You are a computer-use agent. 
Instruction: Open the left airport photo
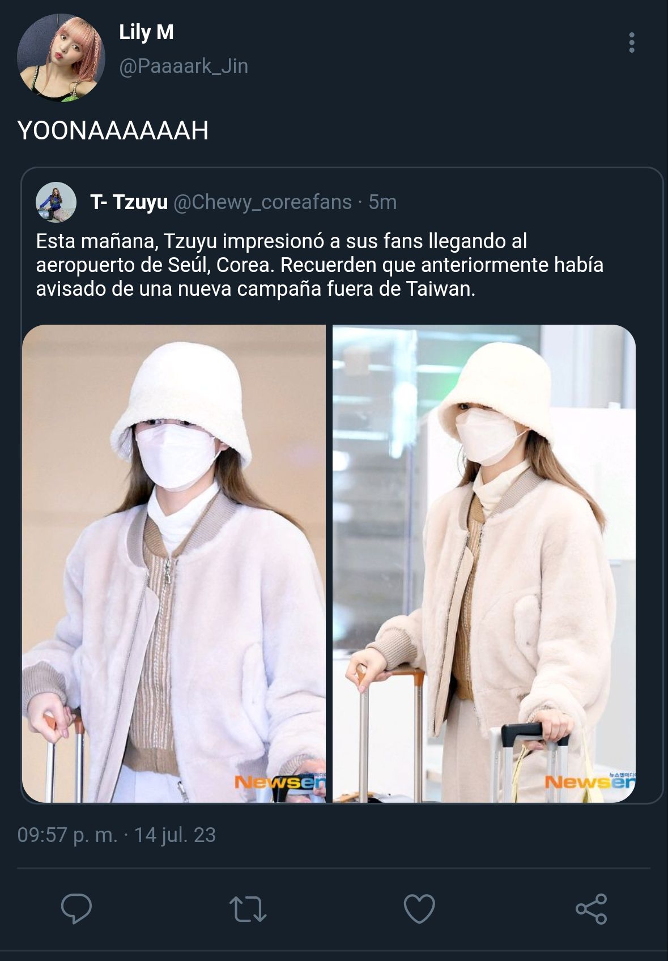[x=174, y=563]
